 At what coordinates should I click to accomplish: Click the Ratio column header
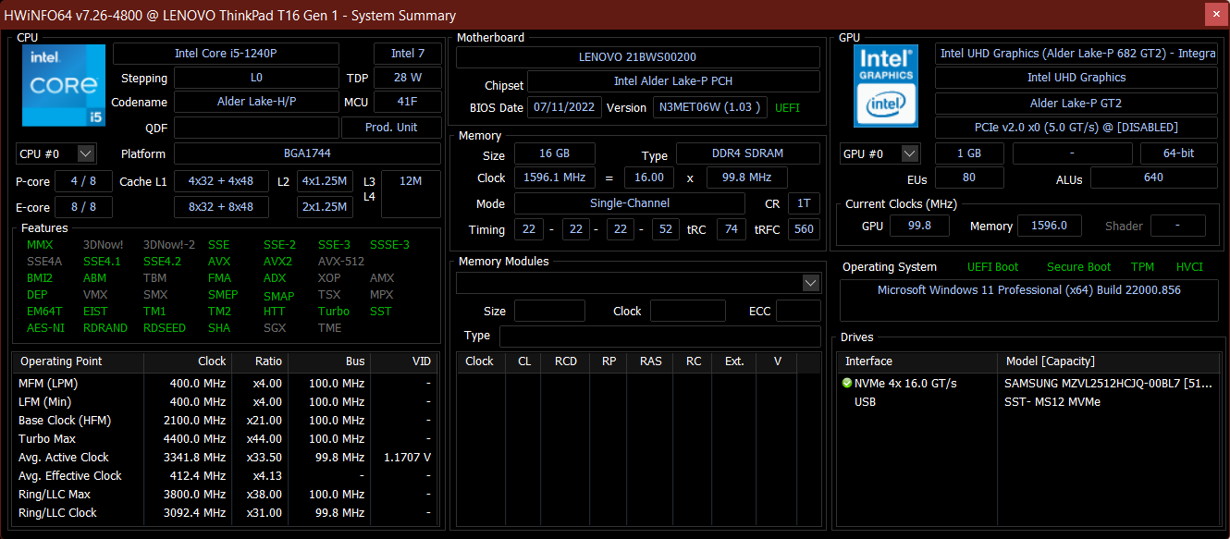259,361
